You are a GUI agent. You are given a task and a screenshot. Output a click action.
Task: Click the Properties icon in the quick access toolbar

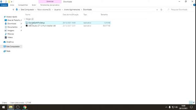coord(6,2)
